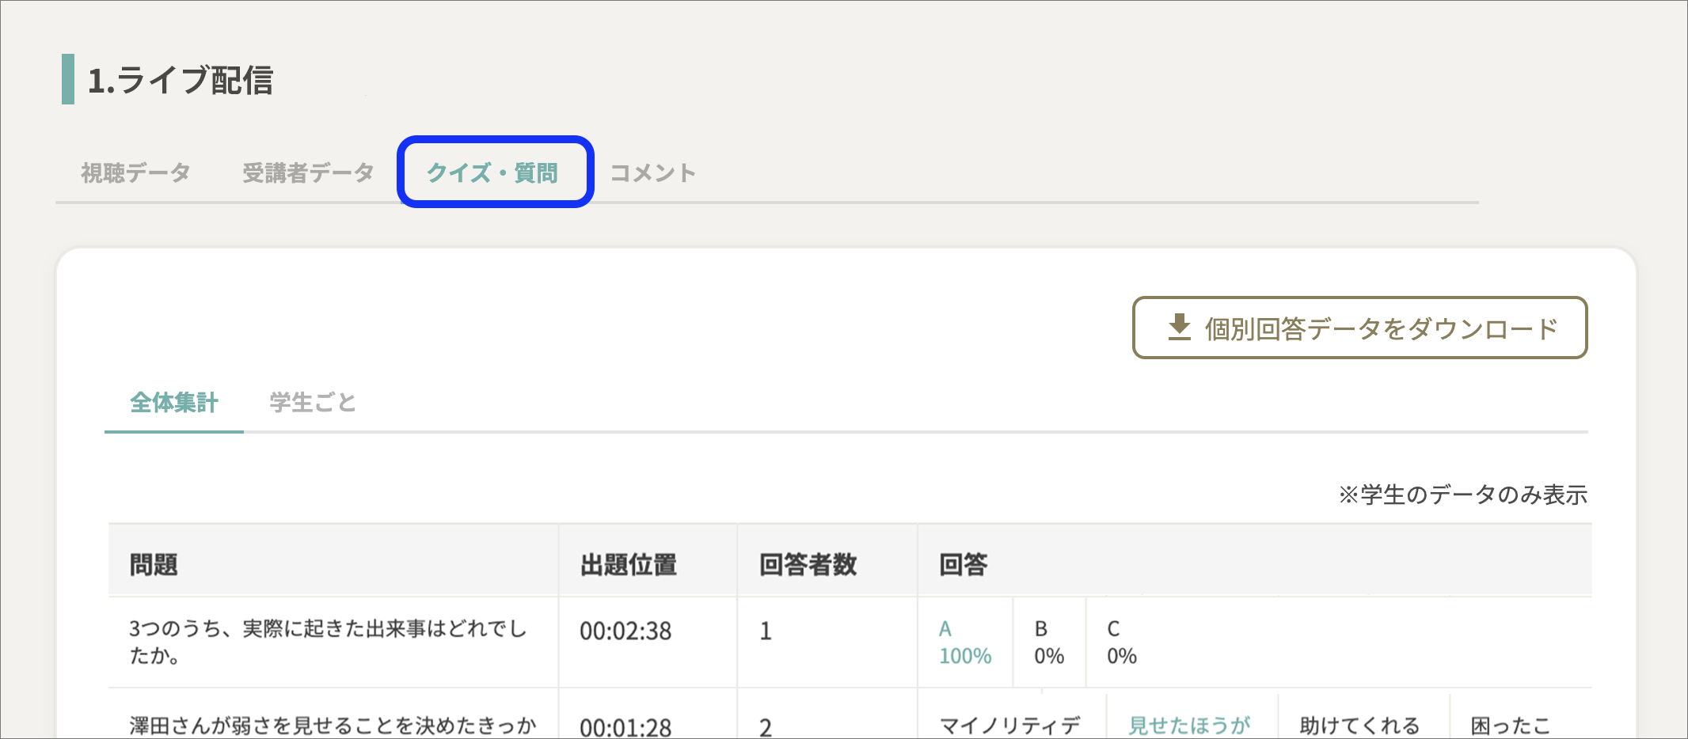Click question text 澤田さんが弱さを見せる
Viewport: 1688px width, 739px height.
(333, 726)
